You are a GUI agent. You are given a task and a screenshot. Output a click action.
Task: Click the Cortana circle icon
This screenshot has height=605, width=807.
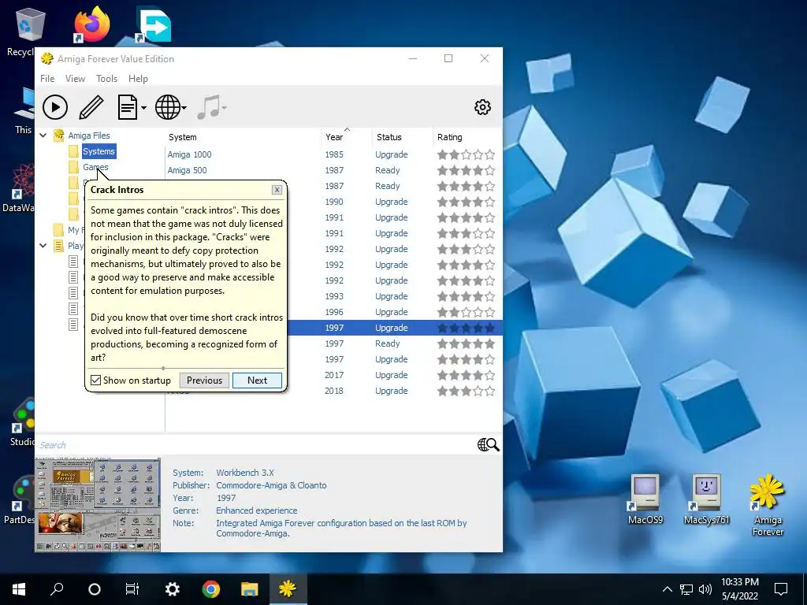pos(95,589)
